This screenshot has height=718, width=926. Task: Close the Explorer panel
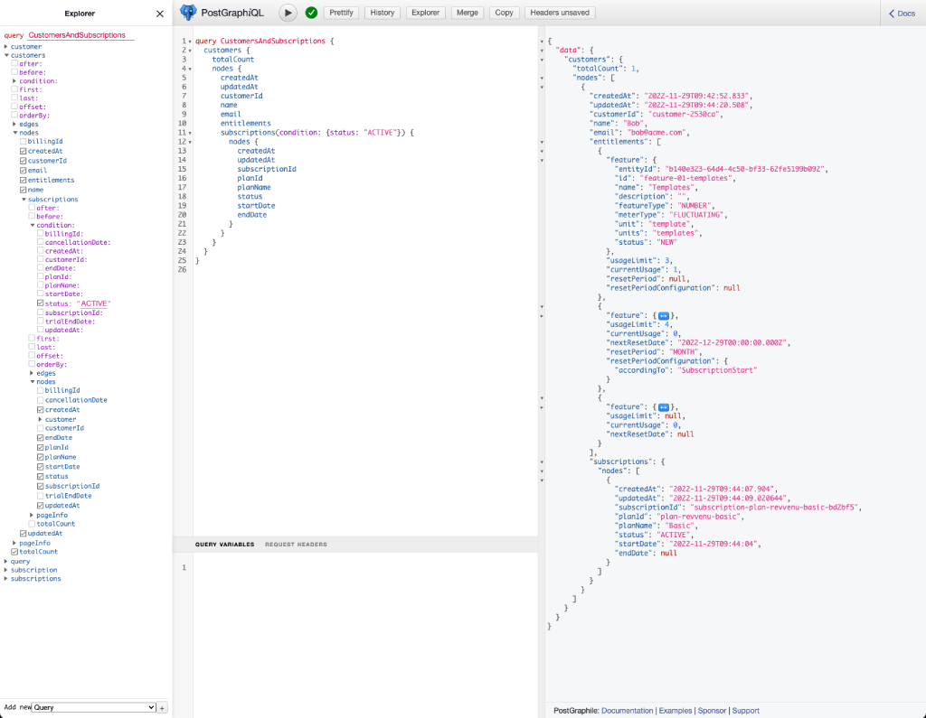tap(159, 14)
